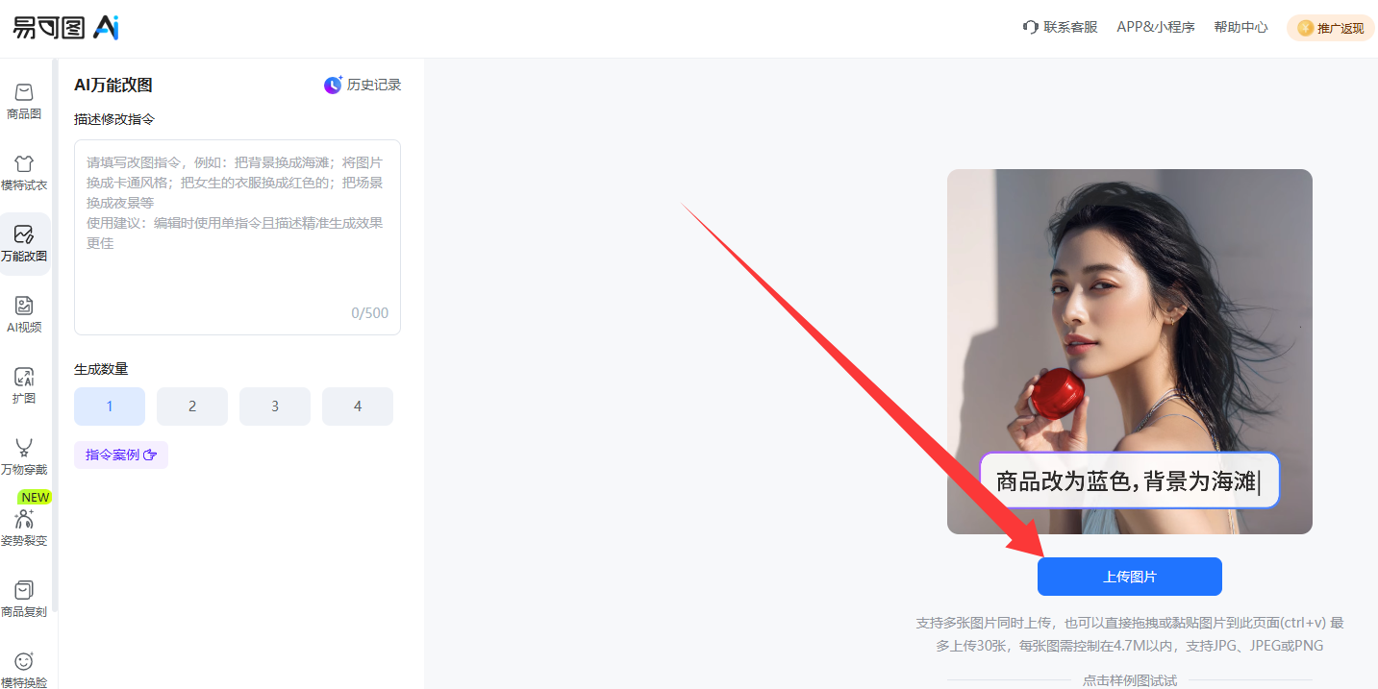Click the 推广返现 button
This screenshot has width=1378, height=689.
coord(1331,28)
